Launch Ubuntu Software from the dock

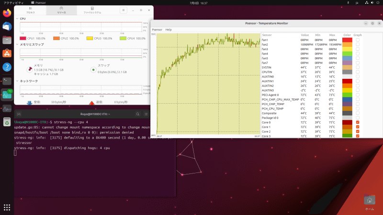pyautogui.click(x=7, y=54)
